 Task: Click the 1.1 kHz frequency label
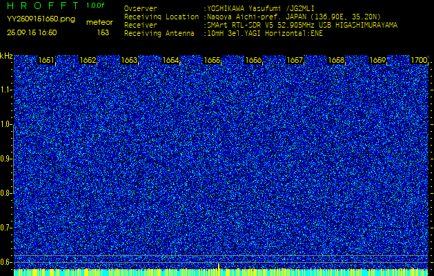pos(6,90)
